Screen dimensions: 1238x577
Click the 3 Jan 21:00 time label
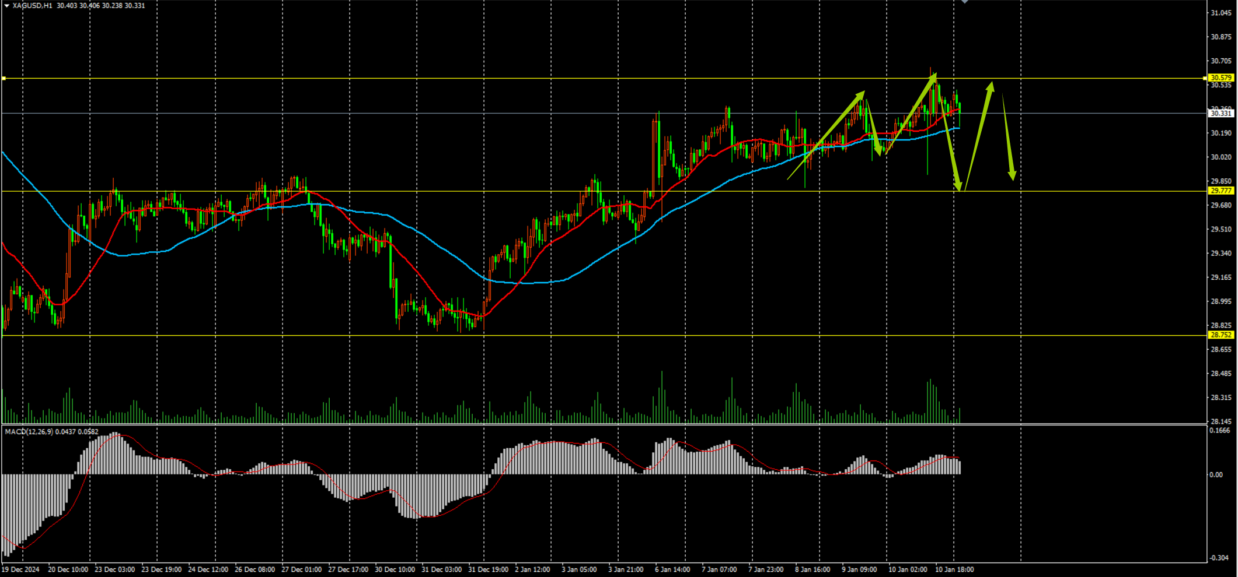[x=626, y=569]
